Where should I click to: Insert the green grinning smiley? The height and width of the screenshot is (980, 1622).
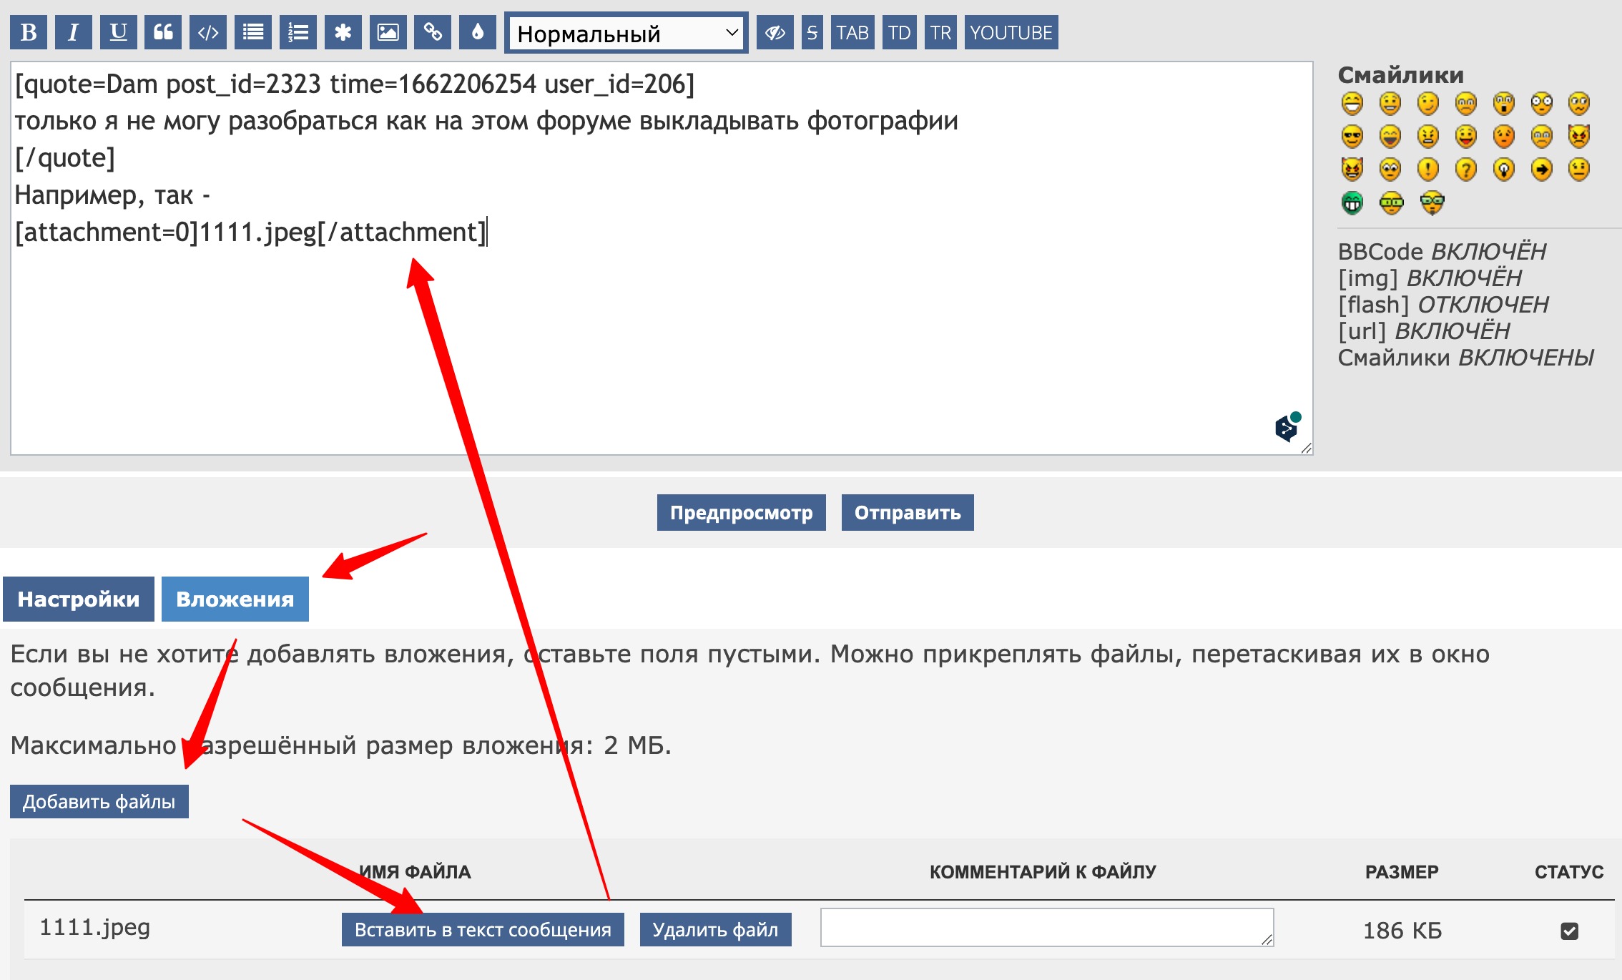[x=1352, y=203]
